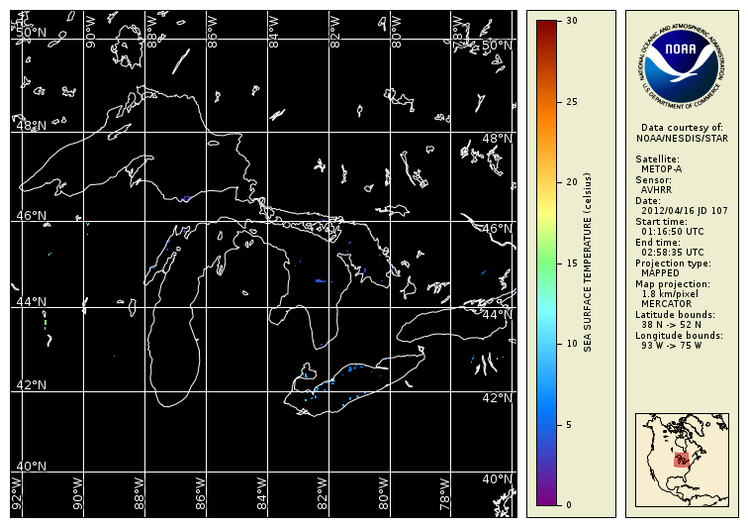Click the 15 label on color scale
748x527 pixels.
(x=572, y=263)
